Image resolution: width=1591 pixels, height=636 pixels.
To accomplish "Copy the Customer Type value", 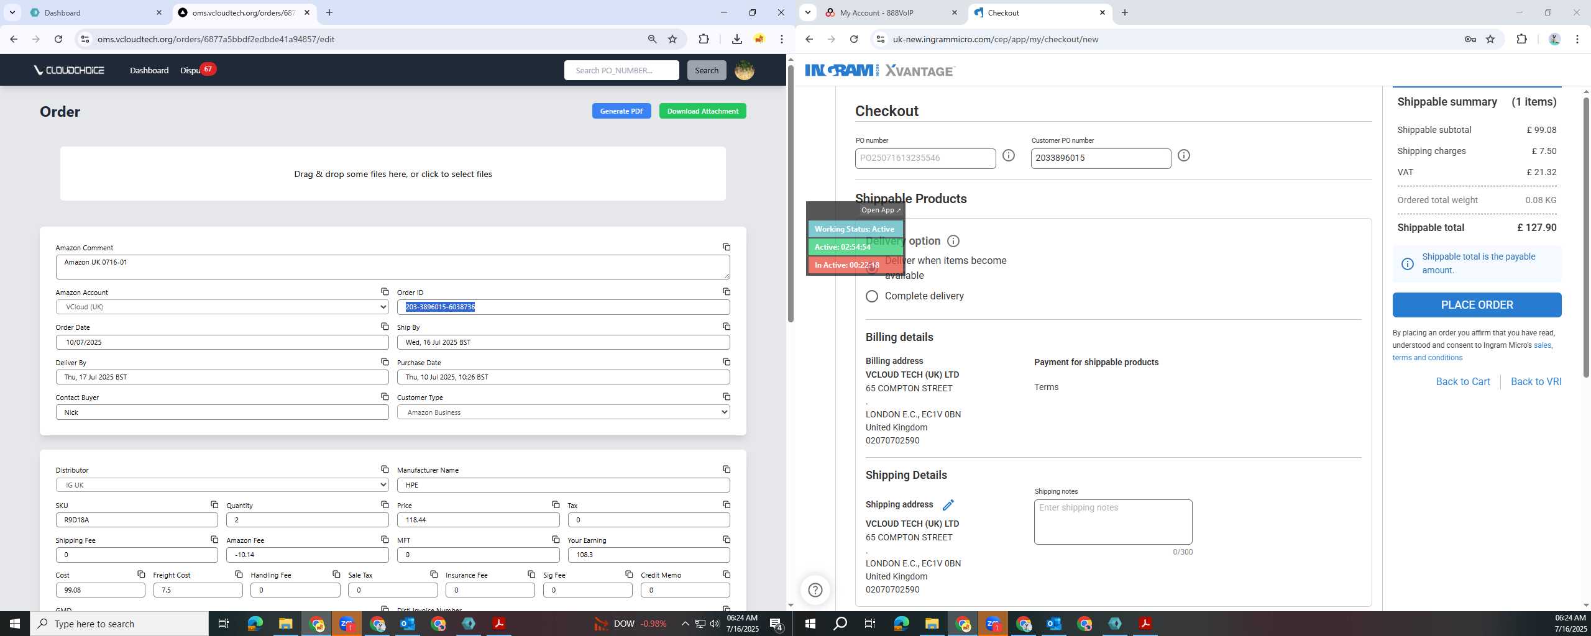I will pyautogui.click(x=726, y=396).
